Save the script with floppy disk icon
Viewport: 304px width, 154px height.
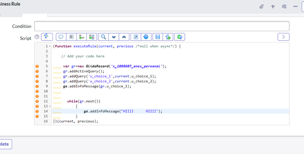tap(158, 37)
